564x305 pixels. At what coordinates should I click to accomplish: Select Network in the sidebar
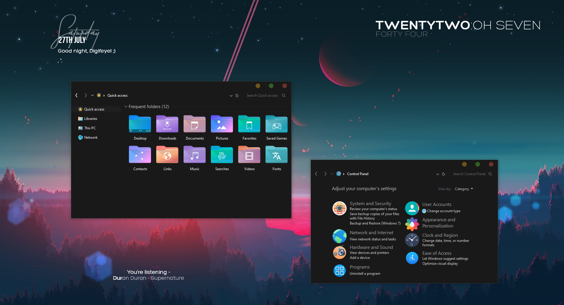pos(90,137)
